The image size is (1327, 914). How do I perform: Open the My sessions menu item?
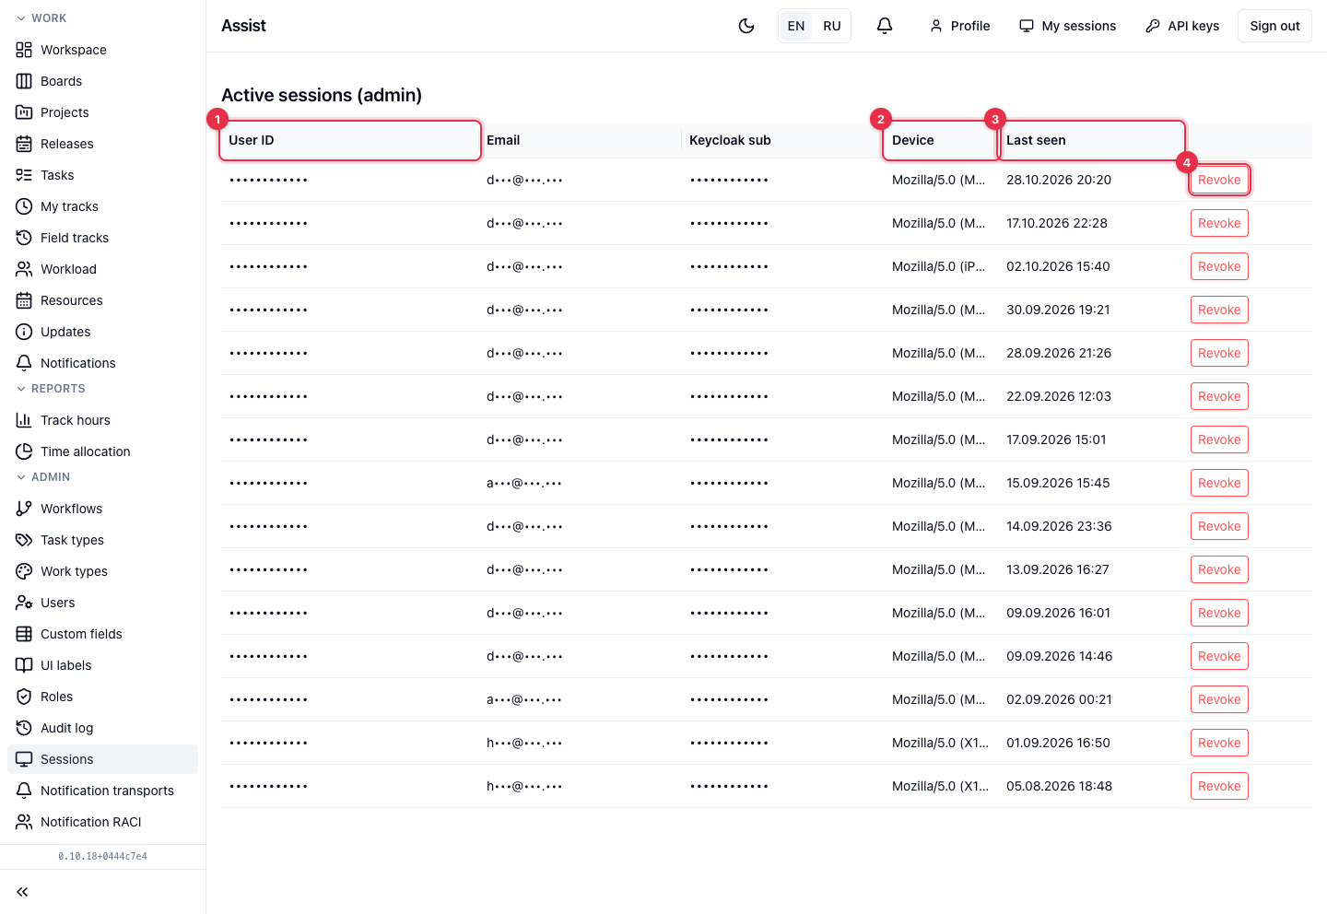(1067, 26)
